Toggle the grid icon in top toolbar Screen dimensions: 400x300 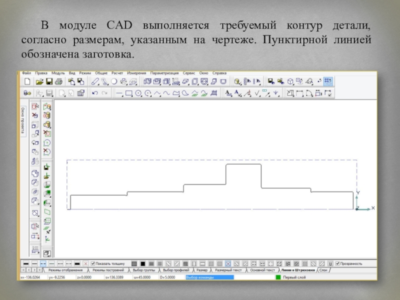pos(328,81)
